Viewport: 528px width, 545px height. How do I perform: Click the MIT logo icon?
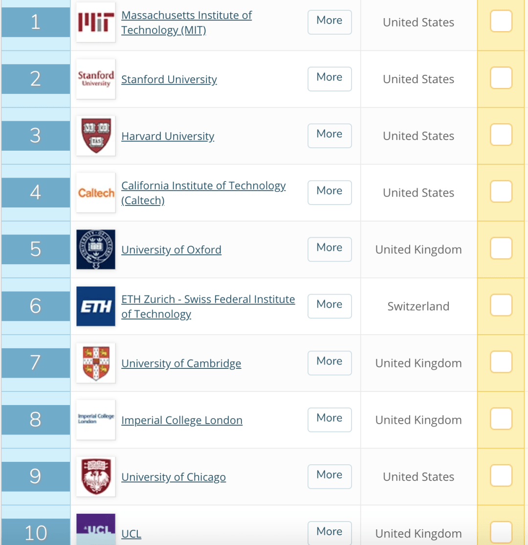(x=96, y=23)
